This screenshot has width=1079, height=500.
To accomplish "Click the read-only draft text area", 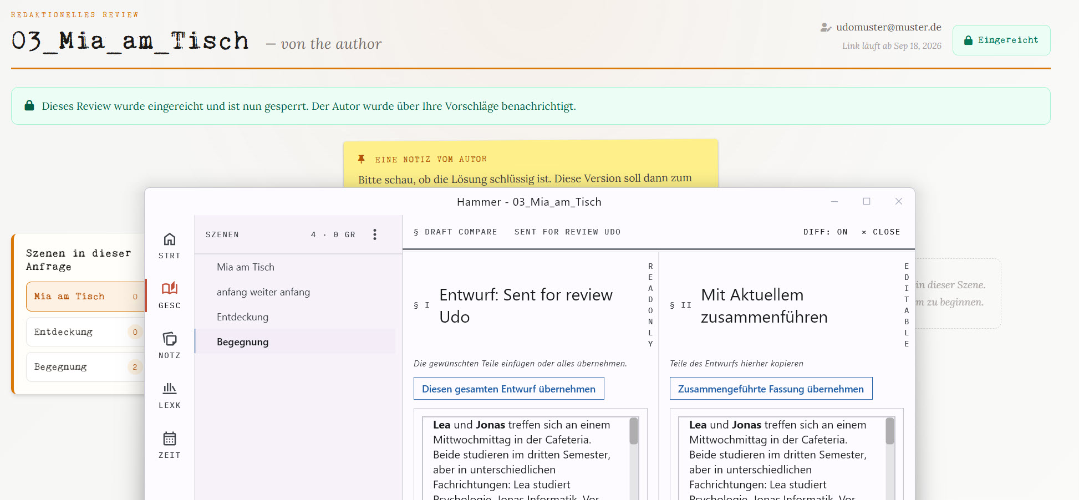I will pyautogui.click(x=525, y=458).
